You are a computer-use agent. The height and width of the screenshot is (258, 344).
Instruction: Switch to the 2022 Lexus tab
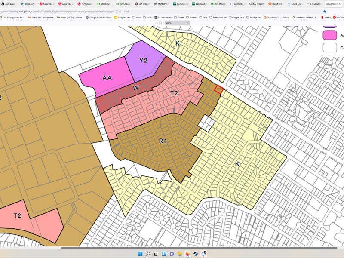[9, 3]
